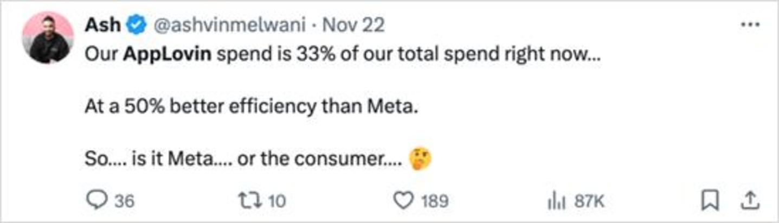Click the bold AppLovin keyword
779x223 pixels.
(x=166, y=55)
